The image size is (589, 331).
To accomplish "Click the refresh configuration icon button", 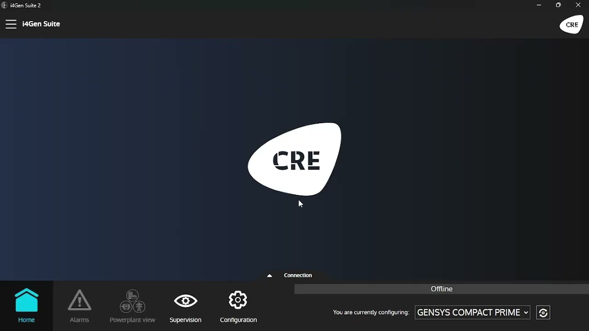I will [543, 313].
